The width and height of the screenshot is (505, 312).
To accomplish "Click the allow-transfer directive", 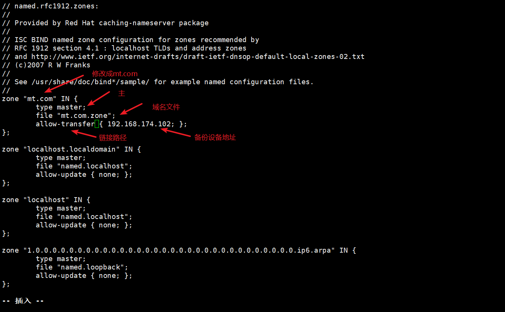I will coord(65,124).
